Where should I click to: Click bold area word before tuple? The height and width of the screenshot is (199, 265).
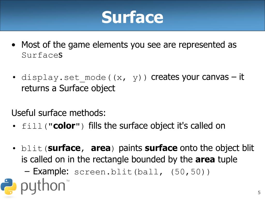[205, 160]
